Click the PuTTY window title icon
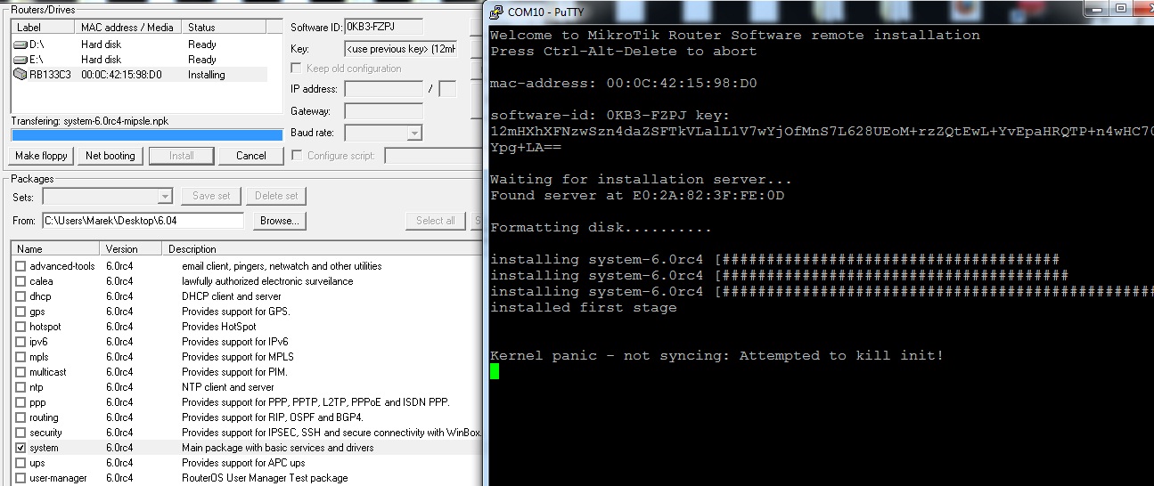This screenshot has width=1154, height=486. point(495,12)
